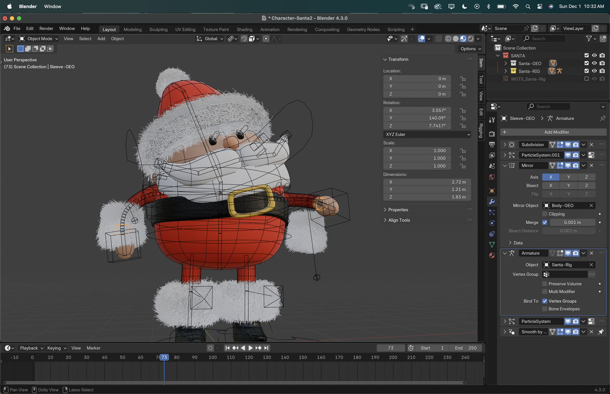Collapse the Mirror modifier panel
610x394 pixels.
505,165
